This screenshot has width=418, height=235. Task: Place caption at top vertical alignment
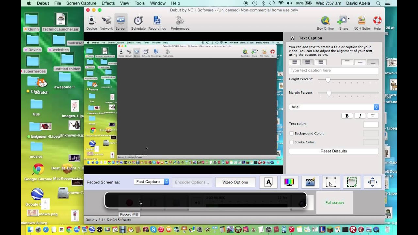click(347, 62)
